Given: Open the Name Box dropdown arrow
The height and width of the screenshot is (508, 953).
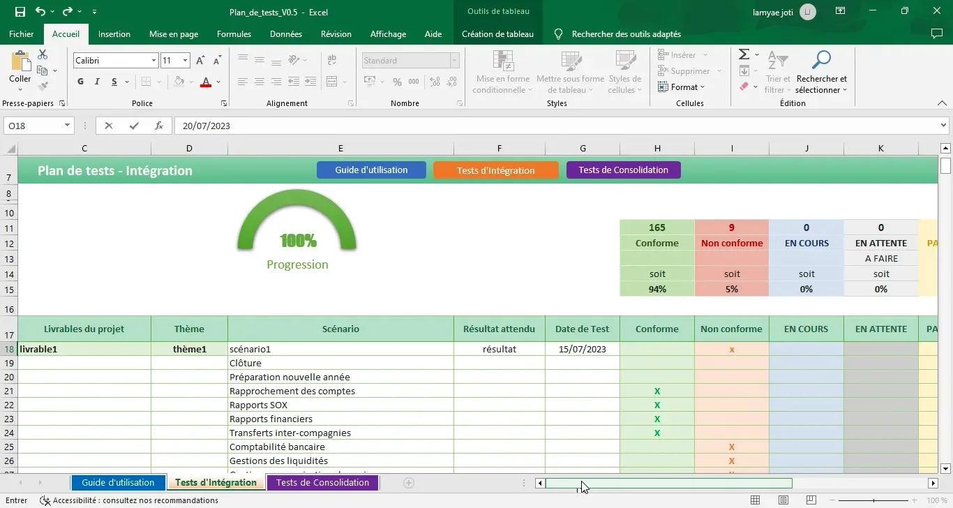Looking at the screenshot, I should tap(68, 126).
